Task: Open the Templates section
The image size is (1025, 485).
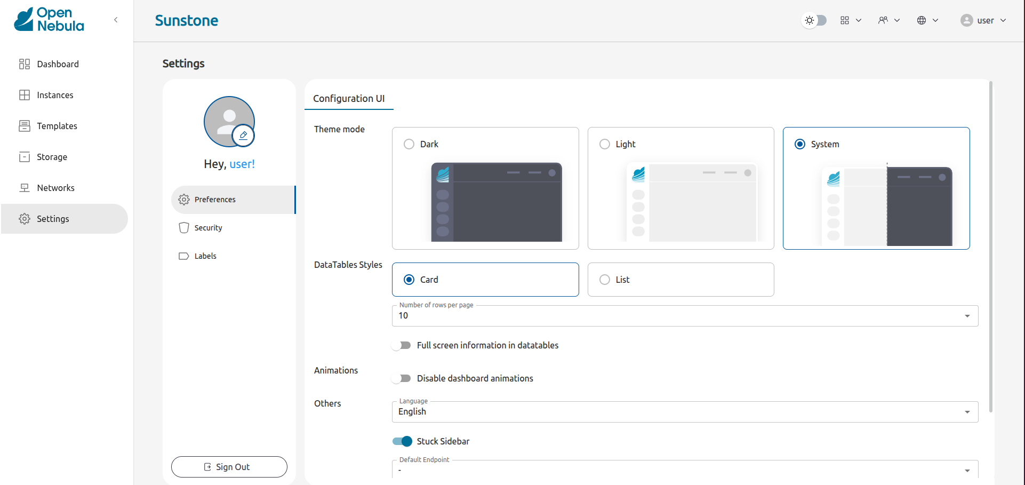Action: click(57, 125)
